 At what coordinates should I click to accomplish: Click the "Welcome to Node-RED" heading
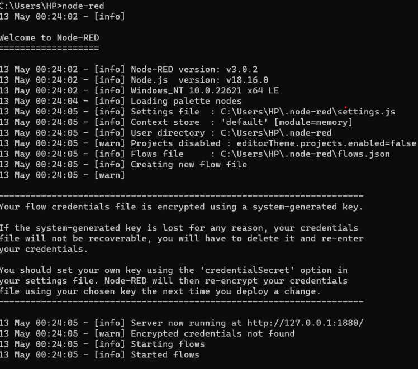coord(50,38)
